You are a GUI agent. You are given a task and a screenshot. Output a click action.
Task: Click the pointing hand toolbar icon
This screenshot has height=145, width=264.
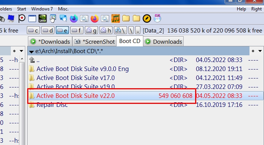(53, 18)
